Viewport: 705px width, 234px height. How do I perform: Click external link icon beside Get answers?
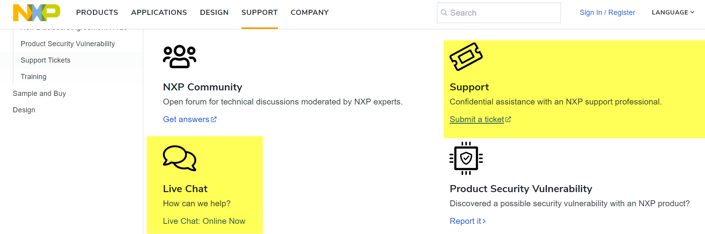coord(214,119)
